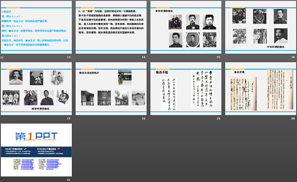Click the green checkmark icon on slide 21

pos(25,149)
